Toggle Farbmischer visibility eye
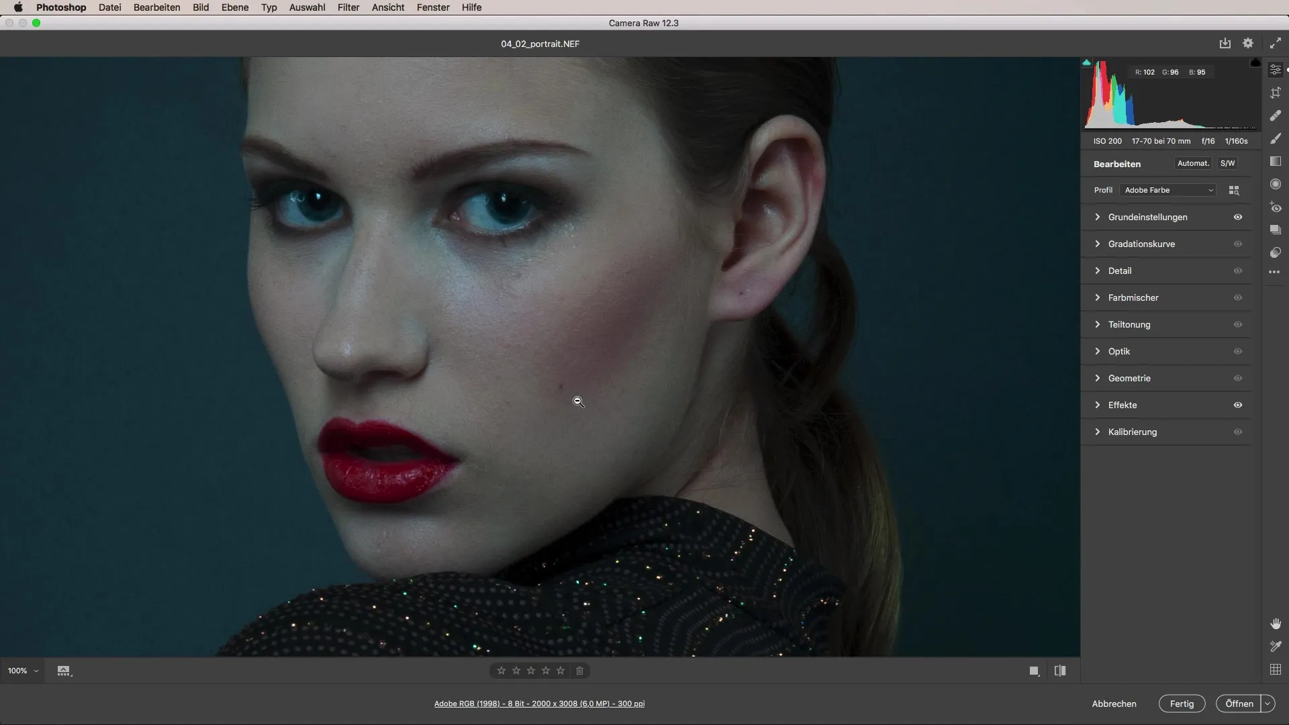The image size is (1289, 725). (1238, 297)
